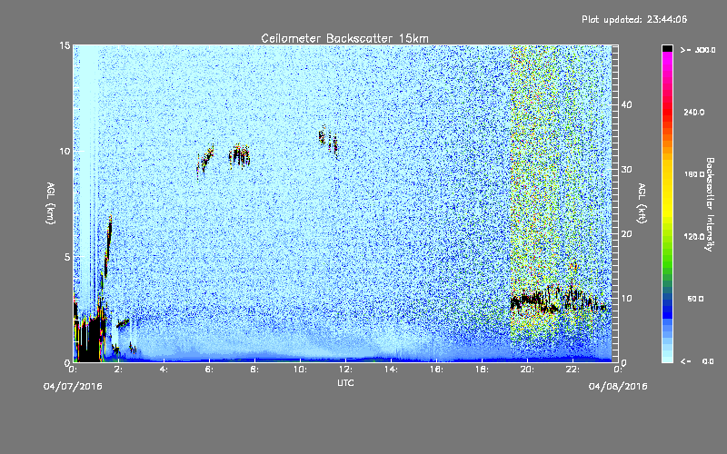Click the '<= 0.0' colorbar minimum label

(x=697, y=361)
